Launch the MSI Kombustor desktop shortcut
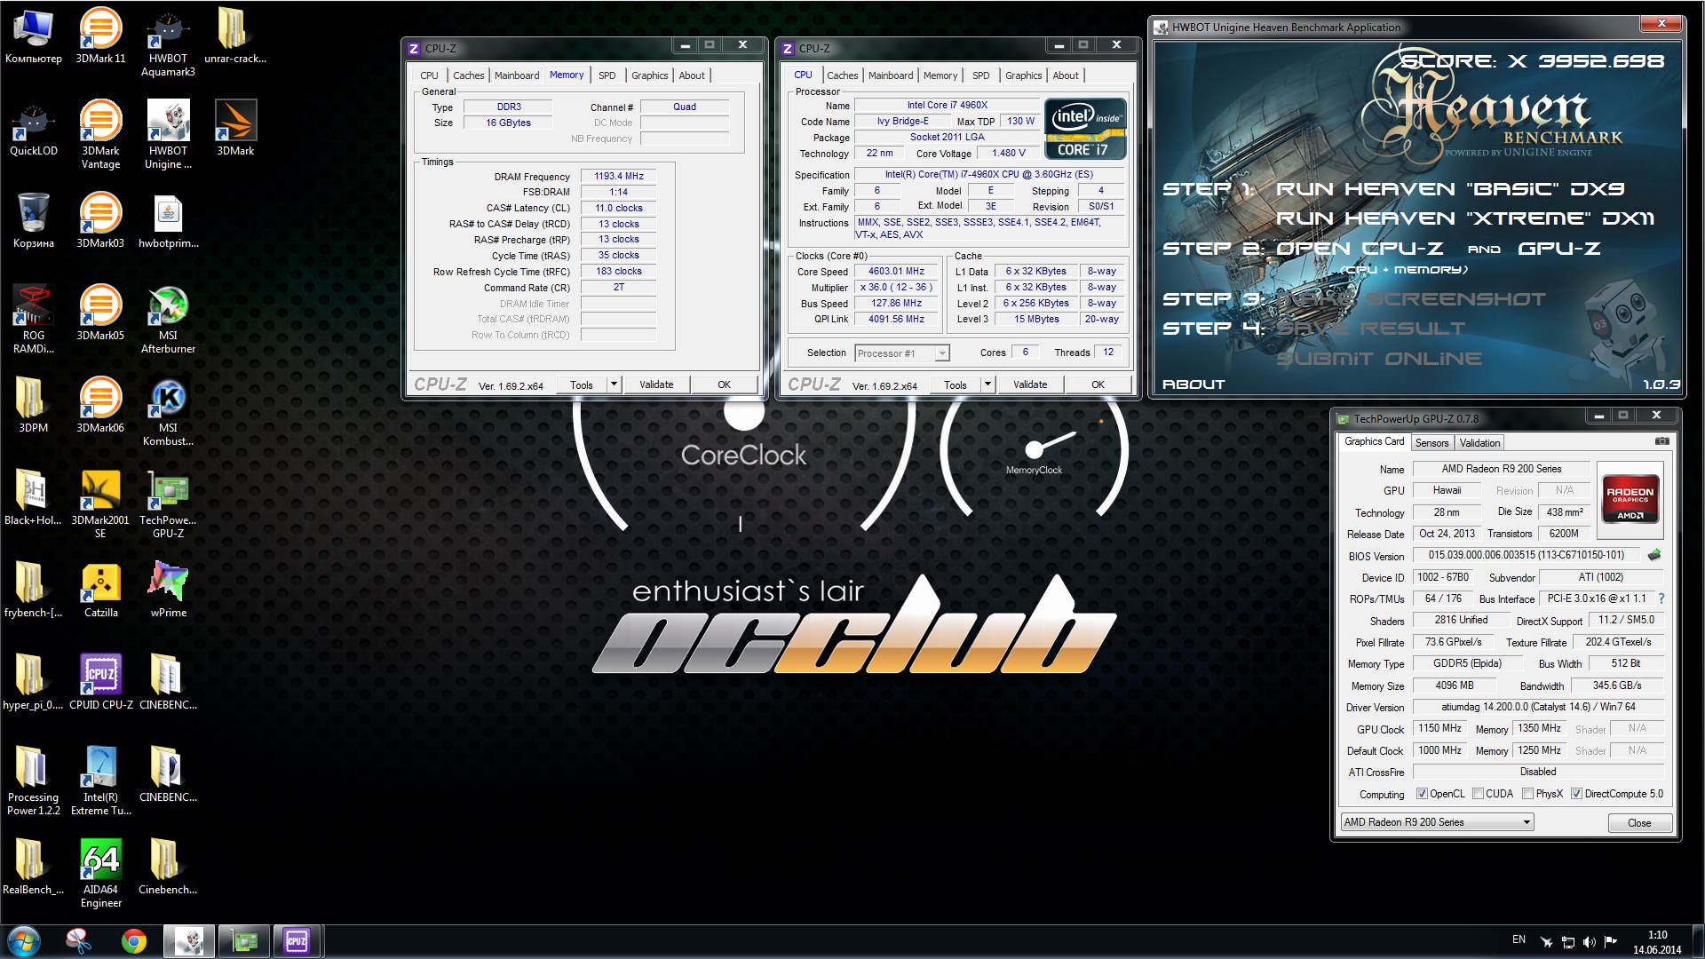Viewport: 1705px width, 959px height. (168, 412)
